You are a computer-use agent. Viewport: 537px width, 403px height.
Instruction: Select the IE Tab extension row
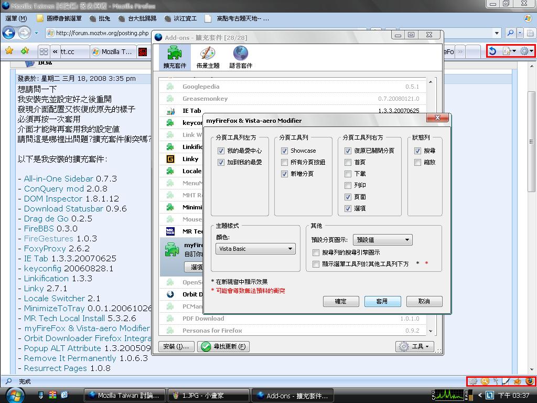pyautogui.click(x=293, y=111)
